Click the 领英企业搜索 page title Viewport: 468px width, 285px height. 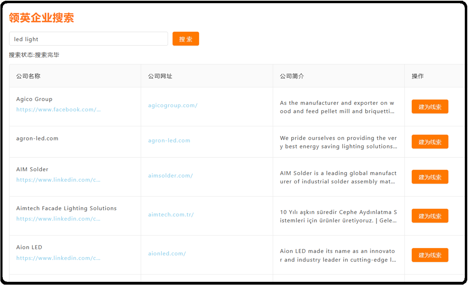[x=41, y=17]
